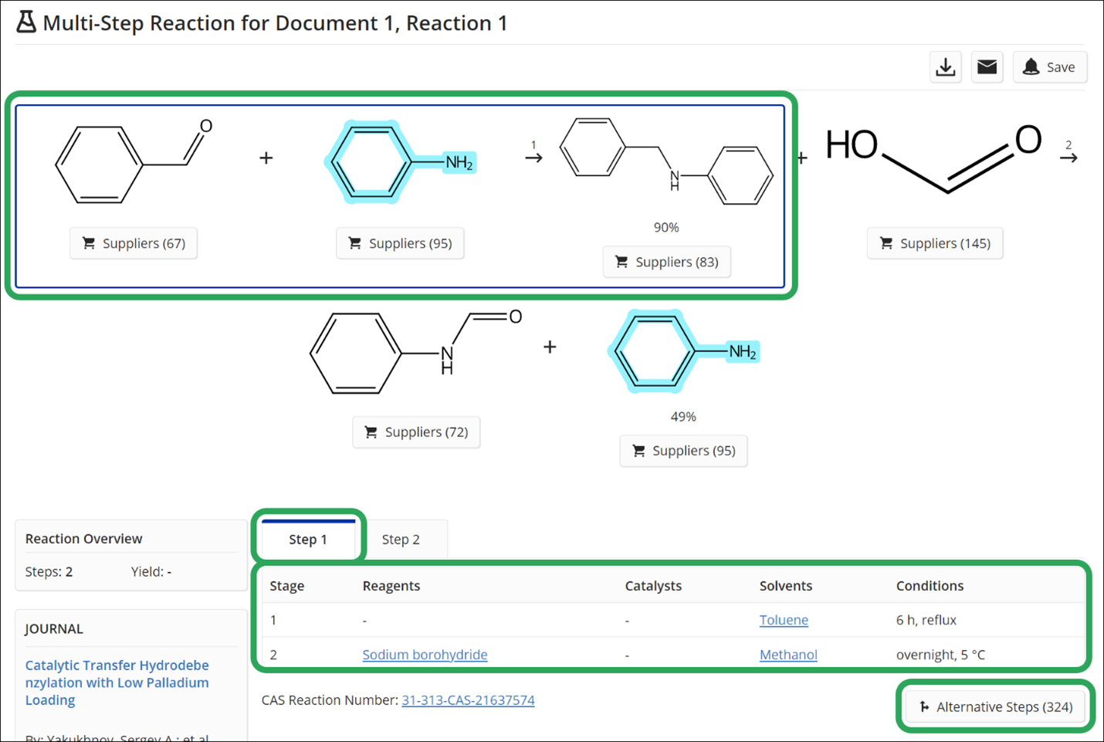This screenshot has height=742, width=1104.
Task: Click the Catalysts column header
Action: coord(653,586)
